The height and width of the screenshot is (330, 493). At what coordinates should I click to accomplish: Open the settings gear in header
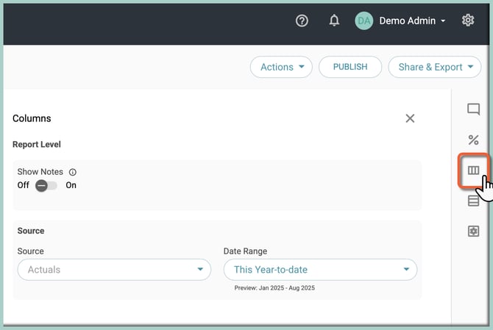click(x=468, y=21)
